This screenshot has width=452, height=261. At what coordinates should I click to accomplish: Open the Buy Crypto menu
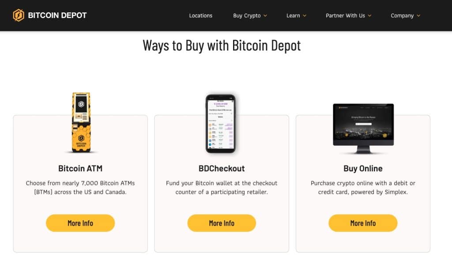point(247,15)
